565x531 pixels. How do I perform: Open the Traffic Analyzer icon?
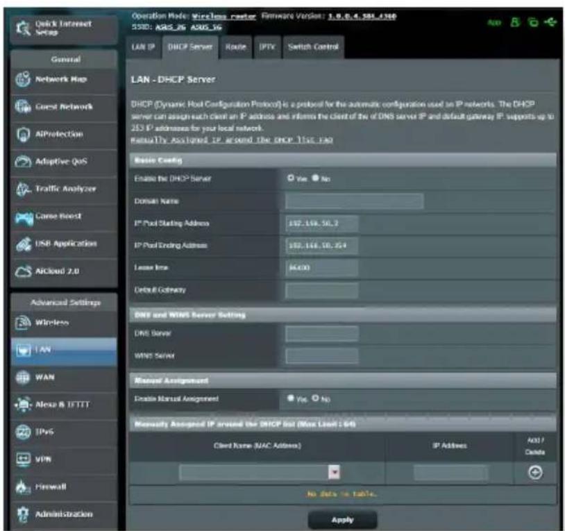click(24, 189)
